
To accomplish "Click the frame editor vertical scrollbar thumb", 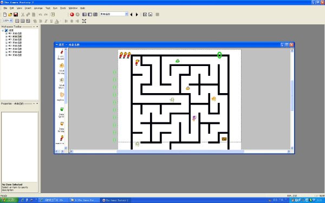I will (x=292, y=95).
